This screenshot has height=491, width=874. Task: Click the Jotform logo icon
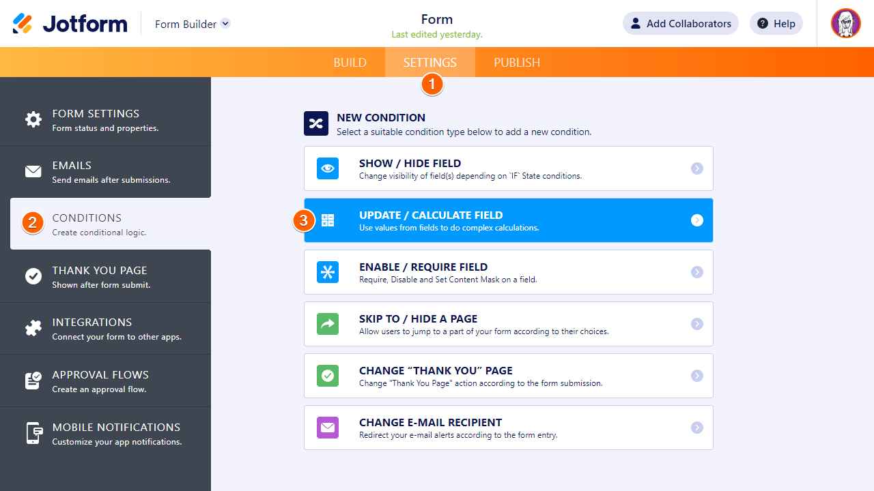(x=23, y=23)
